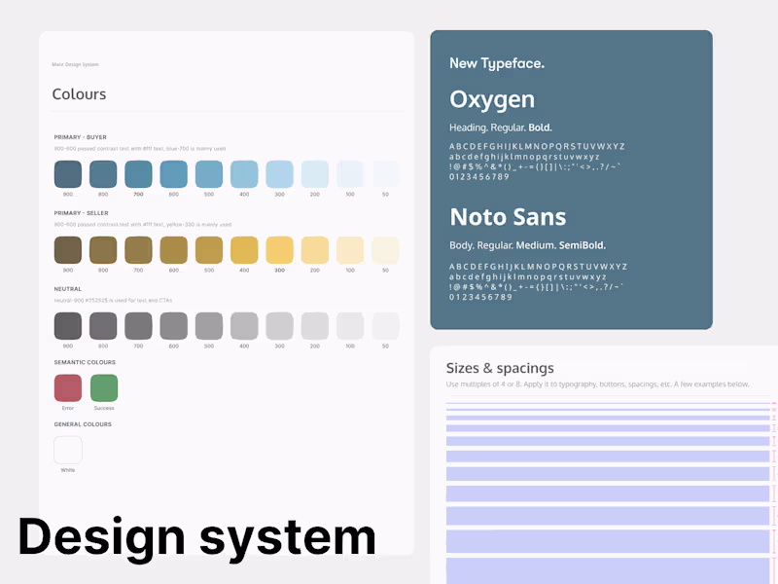Click the Noto Sans typeface heading
Screen dimensions: 778x584
508,216
